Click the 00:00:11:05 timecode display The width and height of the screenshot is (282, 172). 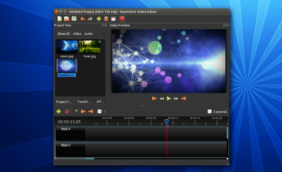tap(69, 122)
